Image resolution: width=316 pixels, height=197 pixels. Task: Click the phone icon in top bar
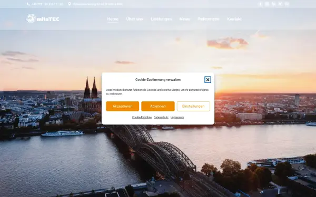[x=28, y=4]
